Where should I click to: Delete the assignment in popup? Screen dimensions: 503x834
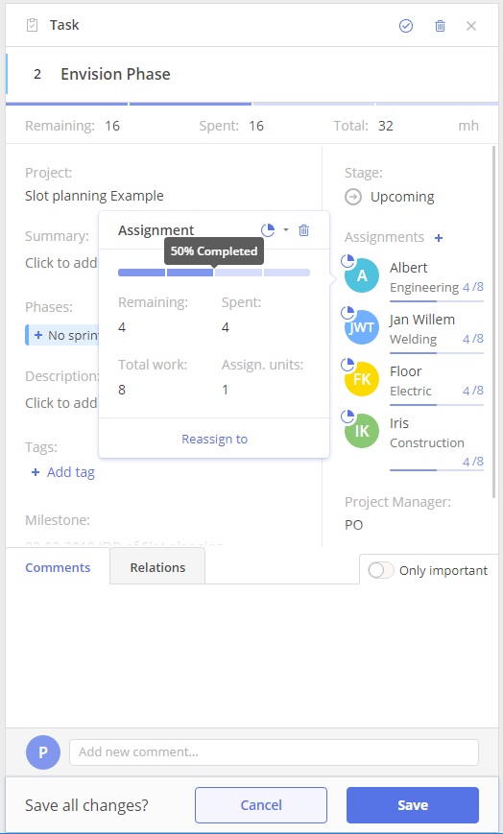coord(304,230)
